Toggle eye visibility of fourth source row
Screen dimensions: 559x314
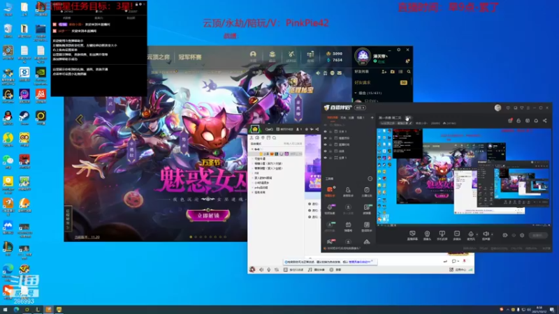coord(325,151)
